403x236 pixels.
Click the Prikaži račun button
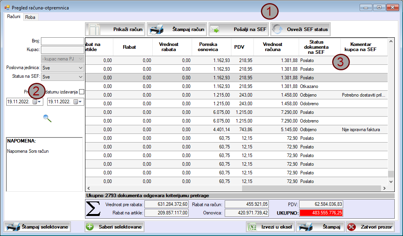pos(115,29)
